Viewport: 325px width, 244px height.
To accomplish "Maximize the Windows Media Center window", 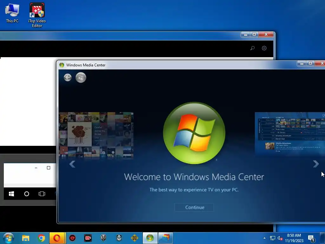I will (310, 64).
